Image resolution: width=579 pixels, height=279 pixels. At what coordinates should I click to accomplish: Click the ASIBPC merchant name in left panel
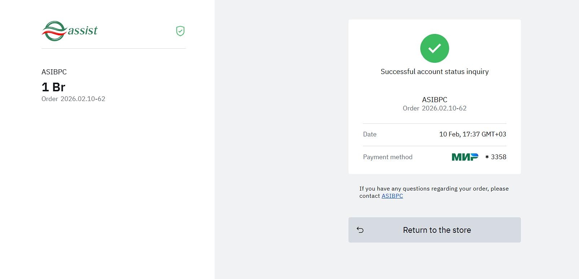54,72
